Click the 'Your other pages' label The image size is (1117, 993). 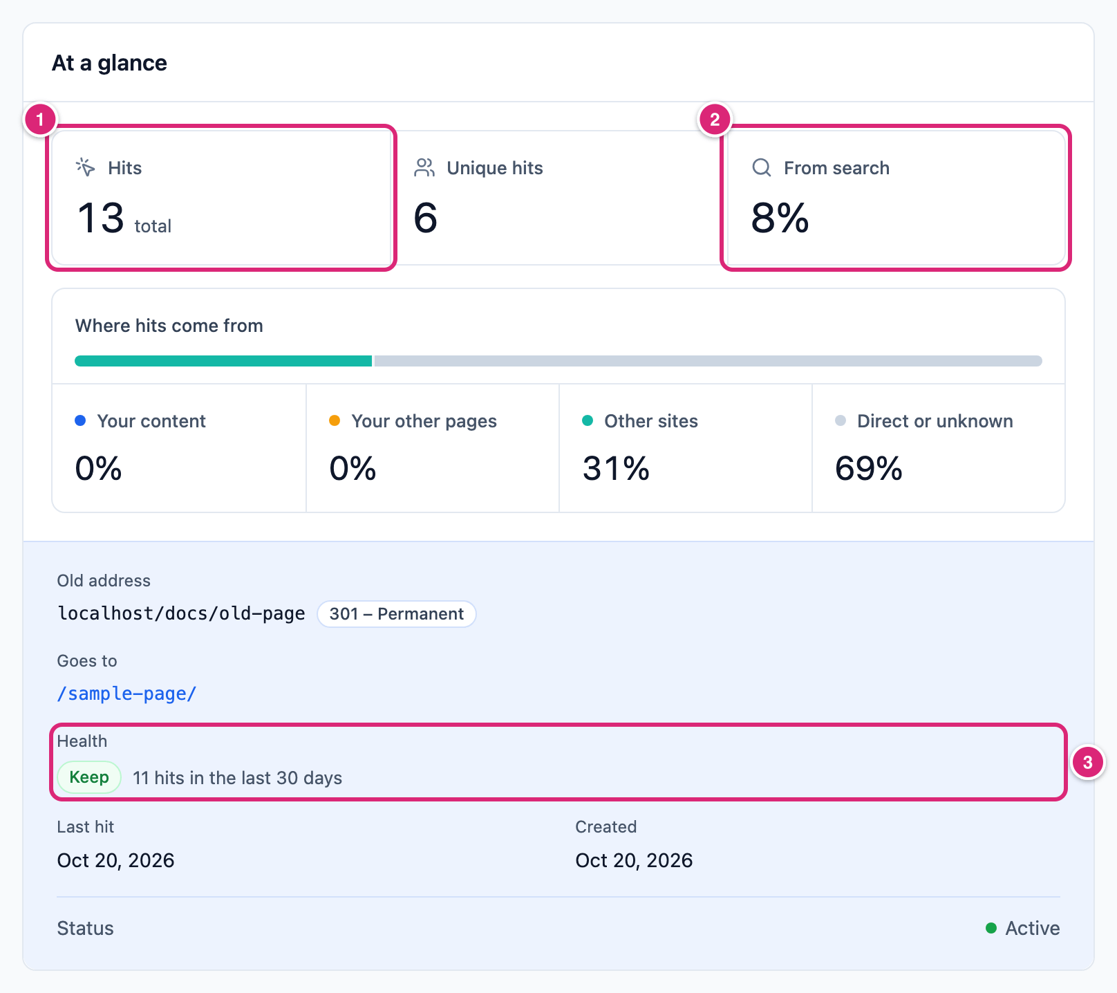point(424,421)
